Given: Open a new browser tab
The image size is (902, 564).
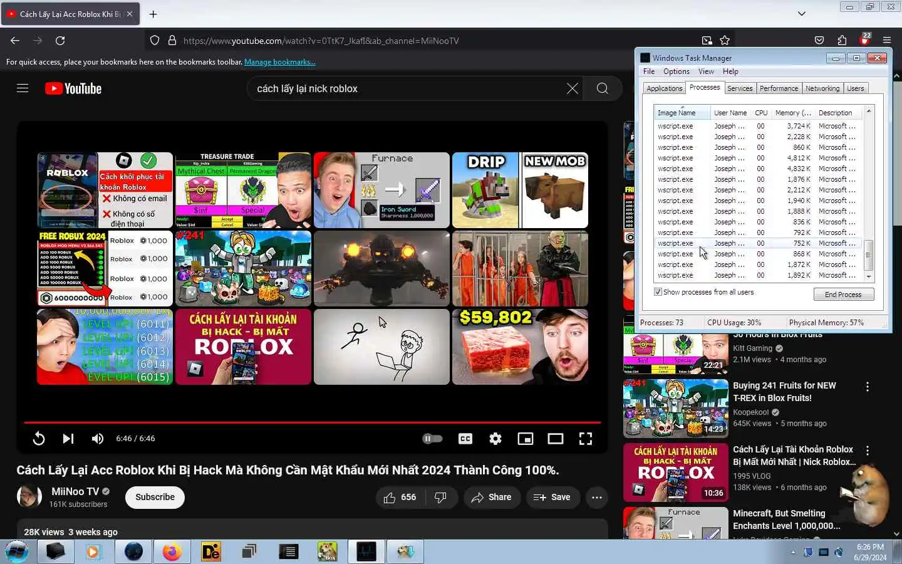Looking at the screenshot, I should (x=153, y=14).
